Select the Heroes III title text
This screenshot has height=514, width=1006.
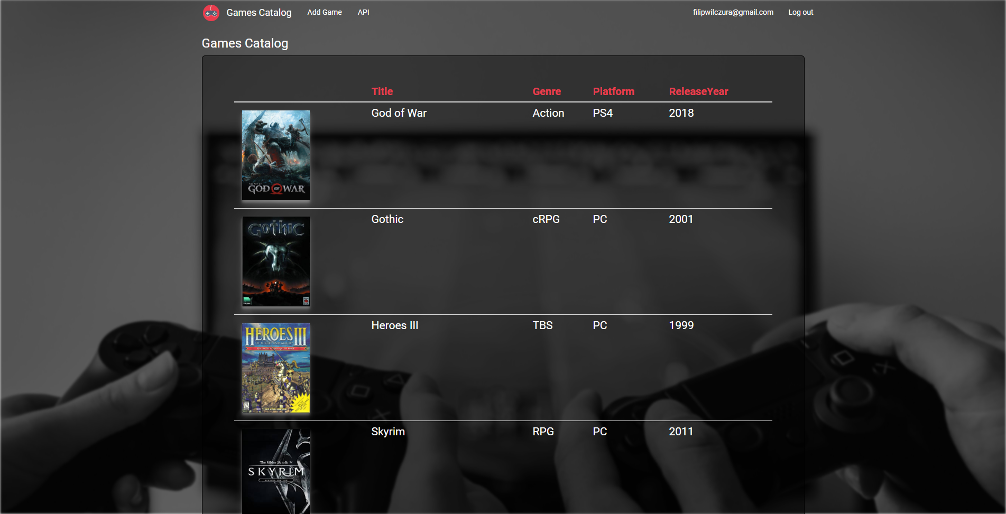point(394,325)
